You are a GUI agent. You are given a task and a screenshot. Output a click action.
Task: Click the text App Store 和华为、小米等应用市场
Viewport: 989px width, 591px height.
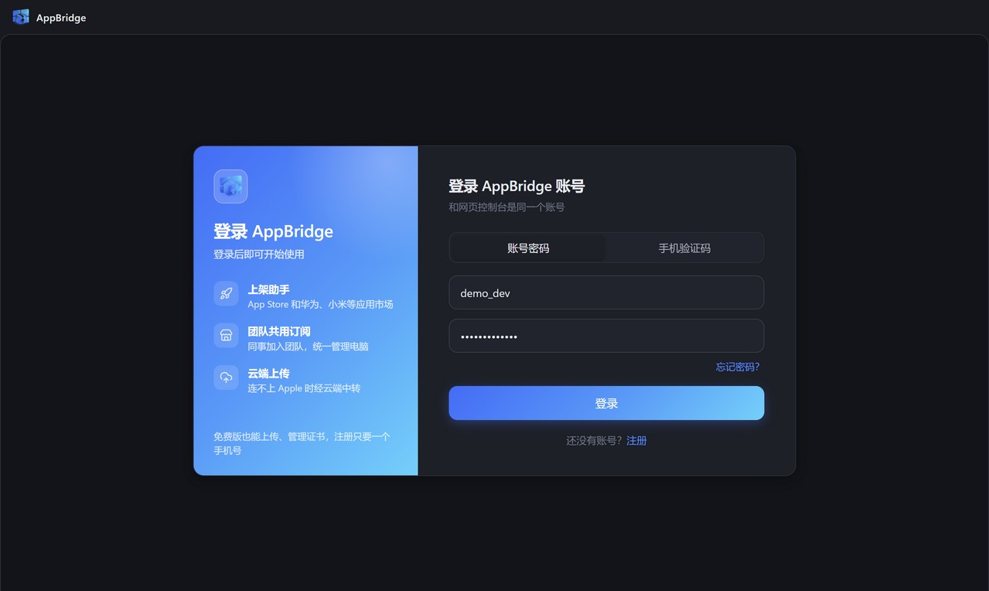tap(320, 305)
